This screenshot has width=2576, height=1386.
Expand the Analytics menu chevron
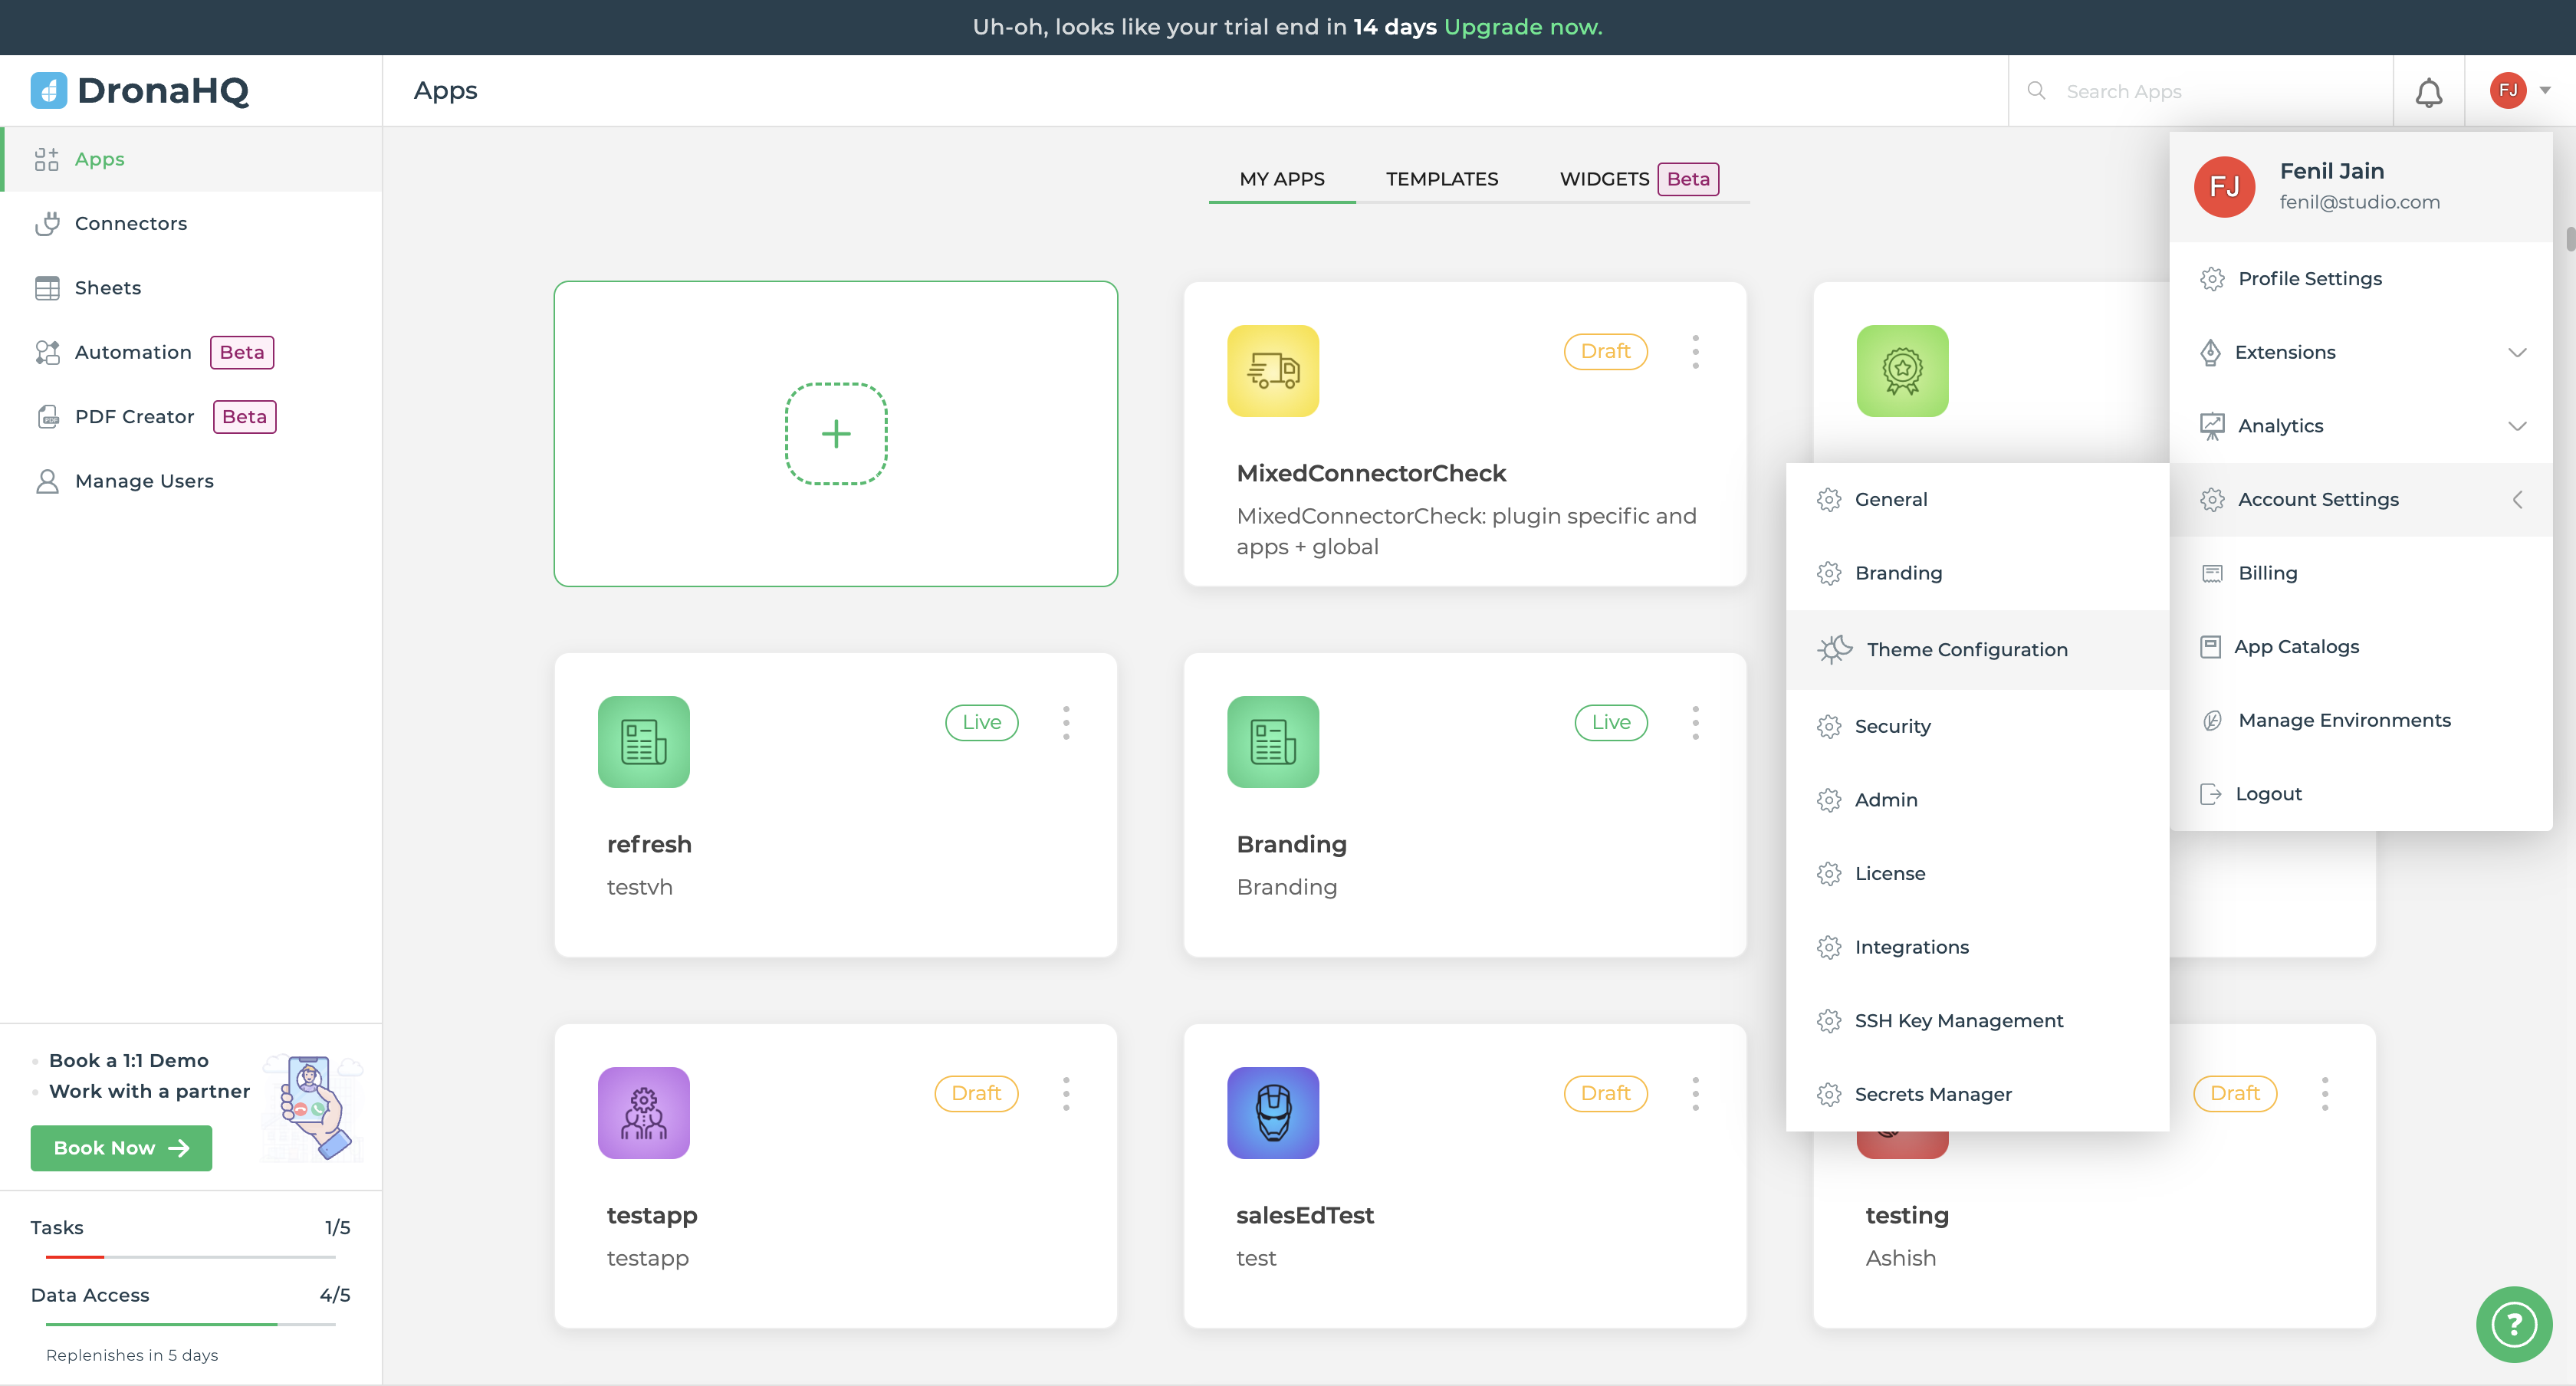pos(2517,426)
